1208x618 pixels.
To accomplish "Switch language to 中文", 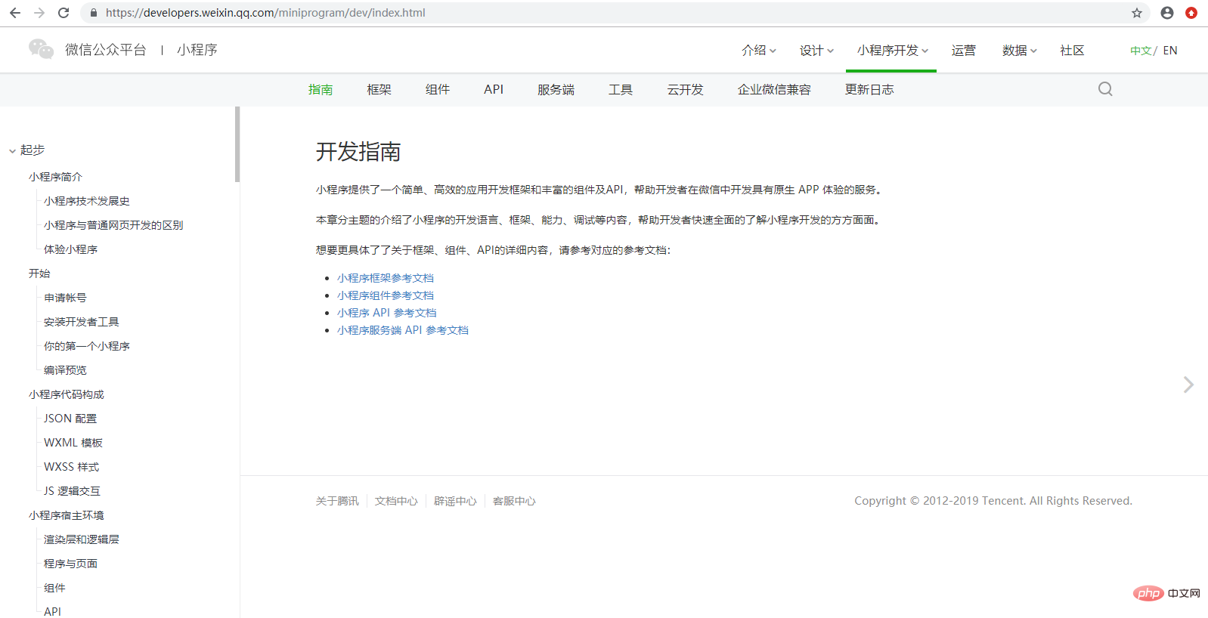I will pos(1141,51).
